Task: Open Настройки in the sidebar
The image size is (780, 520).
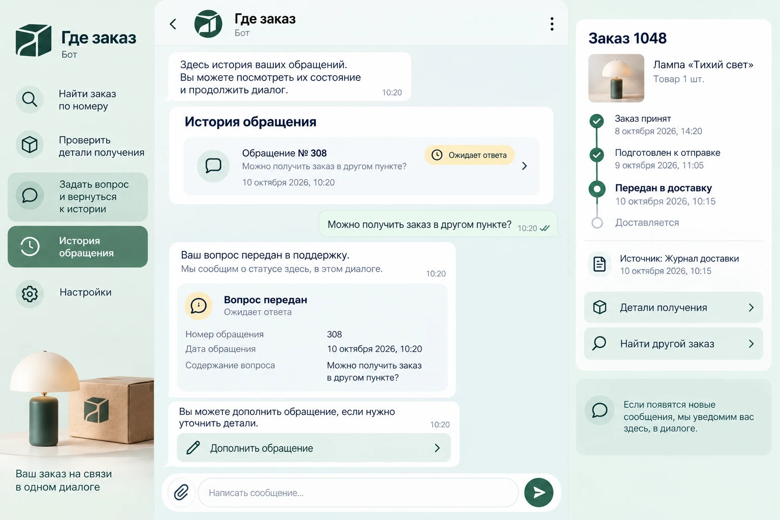Action: pos(78,293)
